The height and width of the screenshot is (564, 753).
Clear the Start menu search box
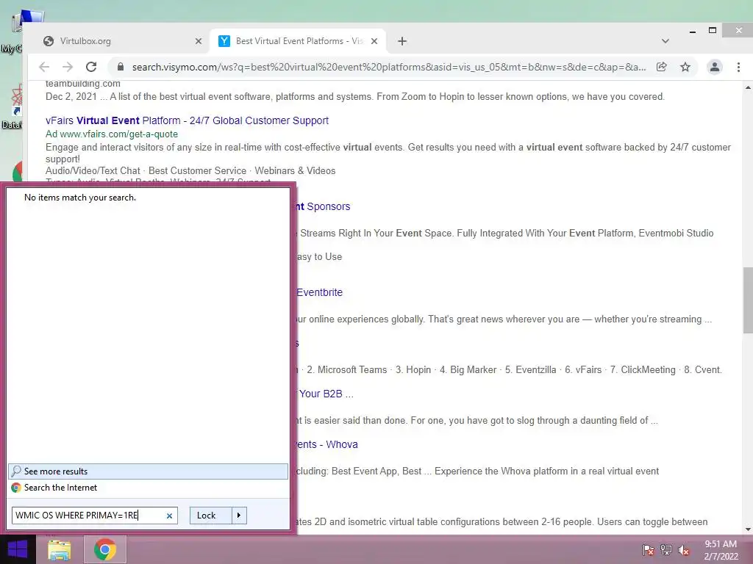pos(169,516)
